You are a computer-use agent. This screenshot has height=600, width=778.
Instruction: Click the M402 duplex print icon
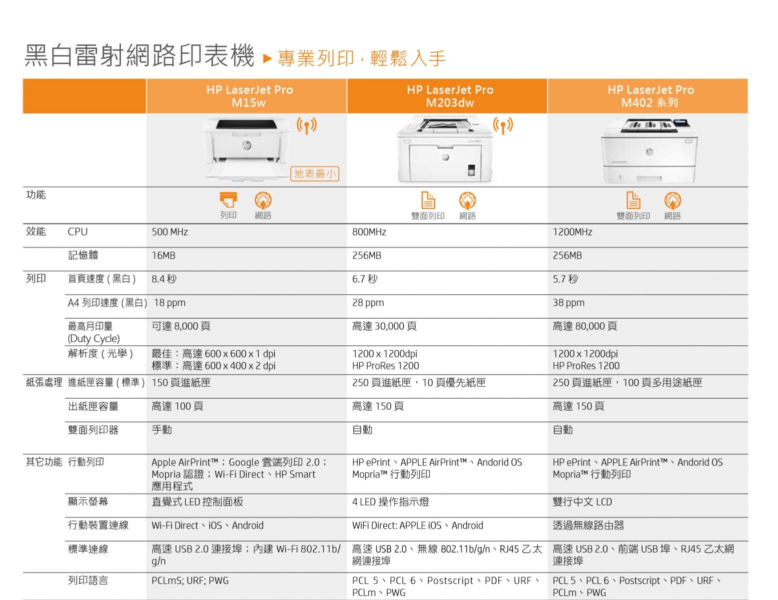pyautogui.click(x=634, y=200)
